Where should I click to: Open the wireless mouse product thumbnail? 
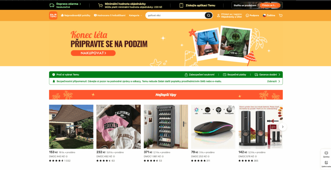(213, 127)
